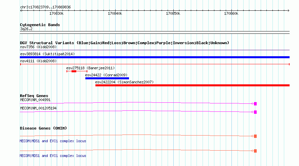Select the Cytogenetic Bands track title
Screen dimensions: 299x166
pyautogui.click(x=40, y=25)
